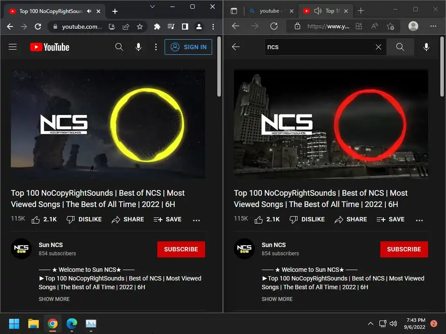Share the video in Chrome window
The width and height of the screenshot is (446, 334).
128,219
